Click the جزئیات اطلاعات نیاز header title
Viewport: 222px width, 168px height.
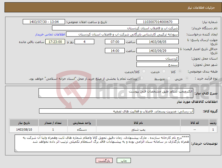point(201,8)
